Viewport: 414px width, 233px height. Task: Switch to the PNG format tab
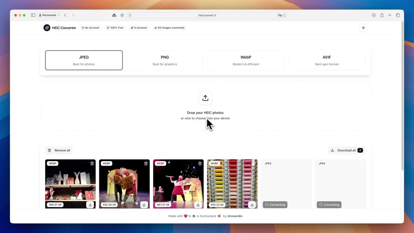point(165,60)
